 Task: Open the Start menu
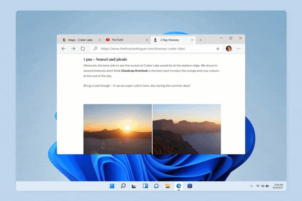coord(112,186)
